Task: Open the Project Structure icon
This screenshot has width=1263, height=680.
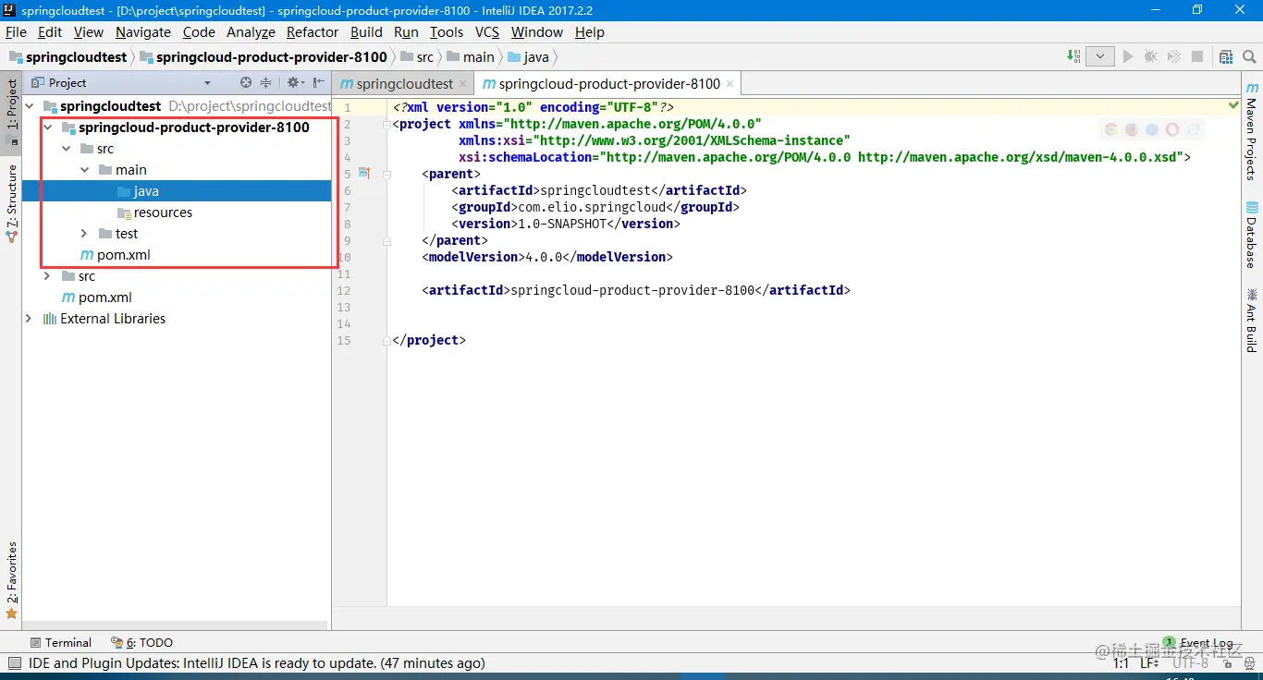Action: tap(1226, 56)
